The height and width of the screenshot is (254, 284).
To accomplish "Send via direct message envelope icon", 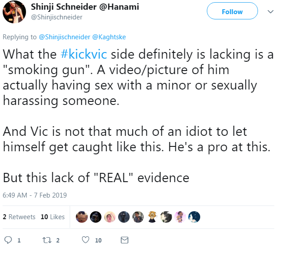I will click(x=125, y=240).
